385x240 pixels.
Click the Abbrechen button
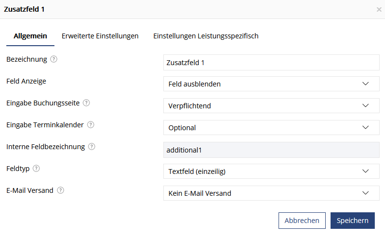[302, 221]
